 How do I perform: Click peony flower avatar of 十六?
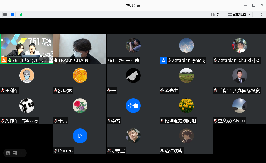[x=80, y=106]
